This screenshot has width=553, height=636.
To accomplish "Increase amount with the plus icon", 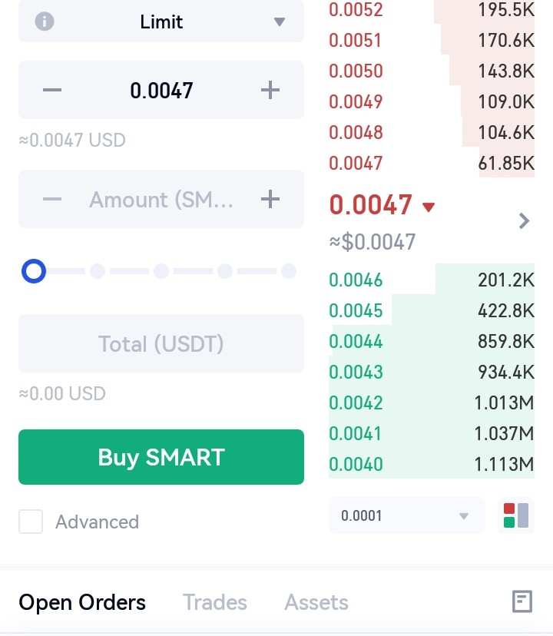I will 270,199.
